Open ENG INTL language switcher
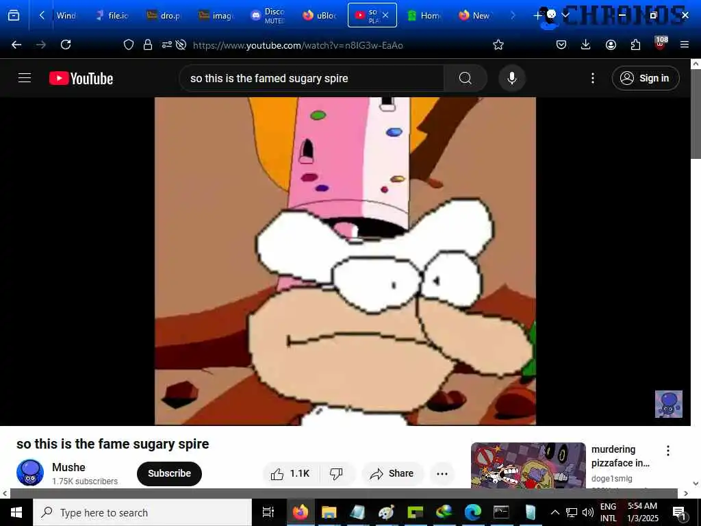The height and width of the screenshot is (526, 701). click(x=608, y=512)
